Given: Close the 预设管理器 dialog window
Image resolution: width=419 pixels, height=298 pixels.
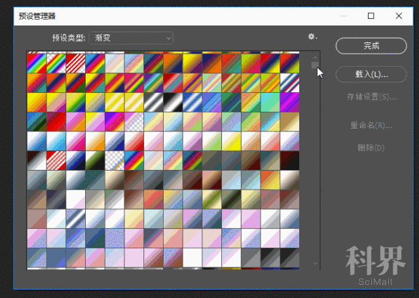Looking at the screenshot, I should pyautogui.click(x=399, y=15).
